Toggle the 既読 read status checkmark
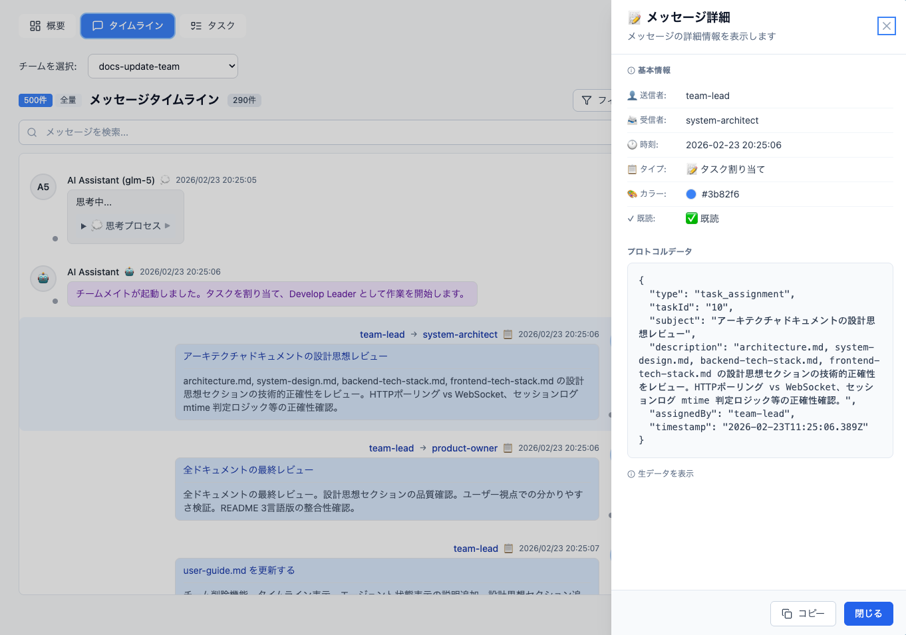This screenshot has height=635, width=906. (692, 218)
